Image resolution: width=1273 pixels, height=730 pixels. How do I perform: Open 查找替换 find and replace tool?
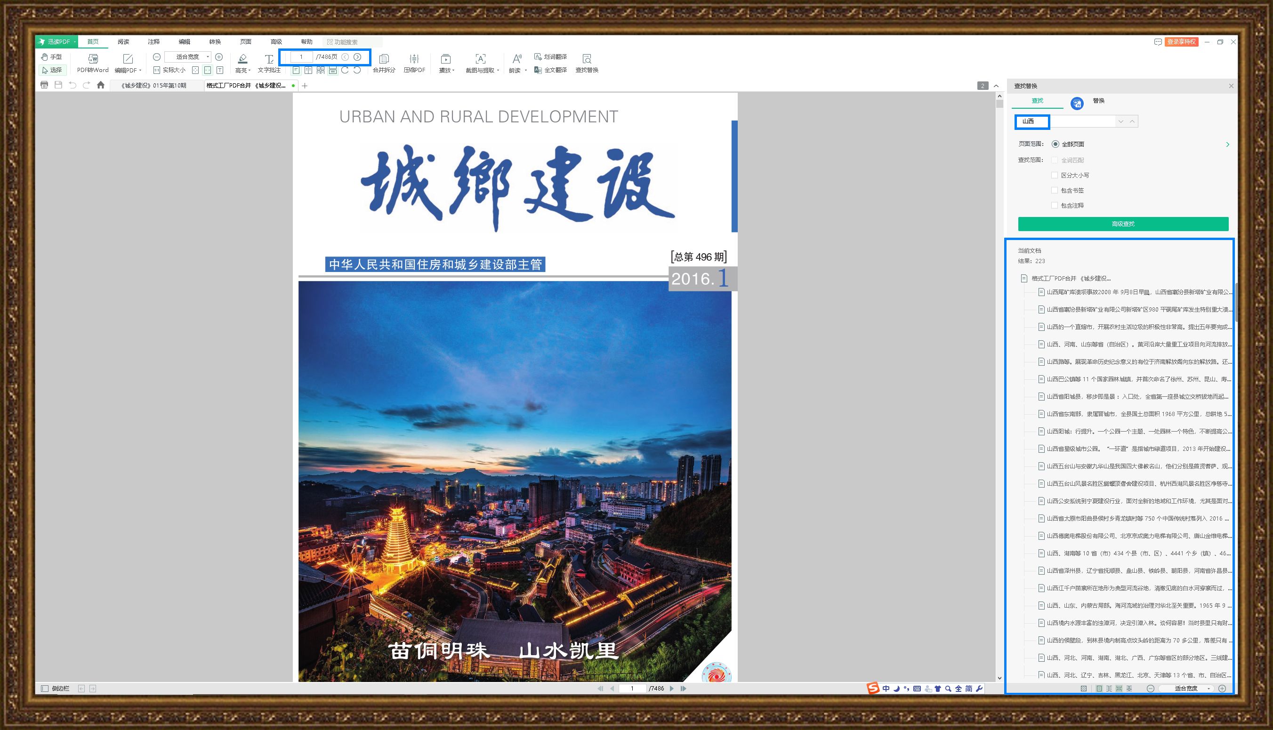587,59
